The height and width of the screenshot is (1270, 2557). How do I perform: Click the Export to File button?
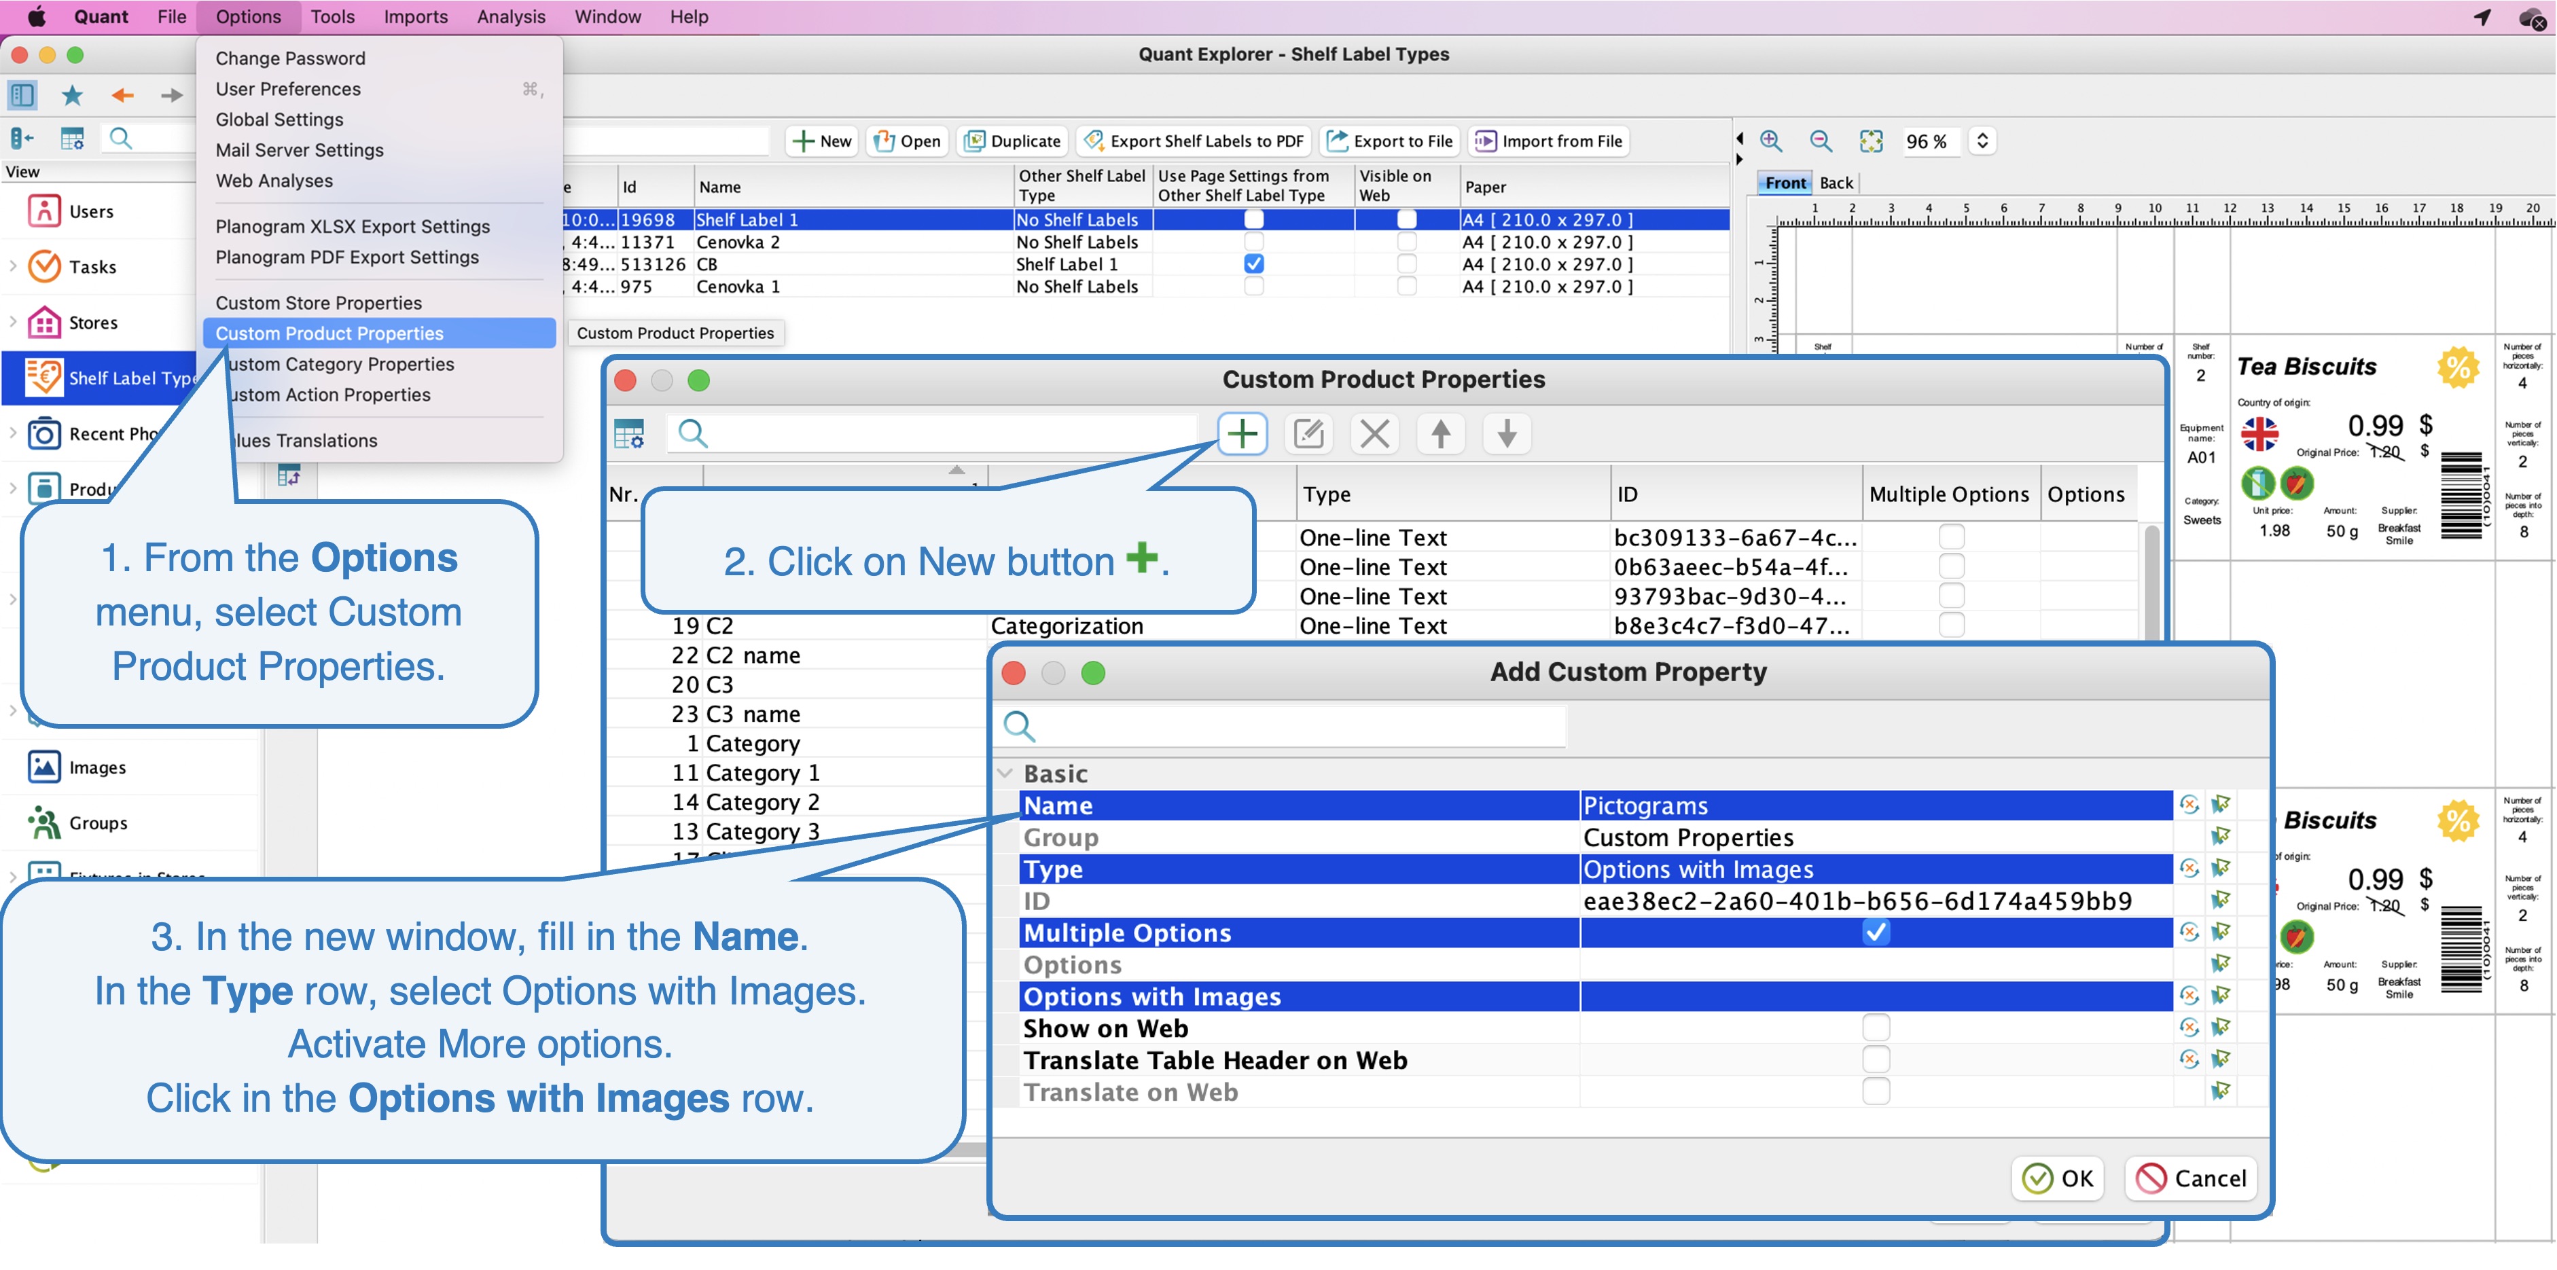tap(1390, 141)
